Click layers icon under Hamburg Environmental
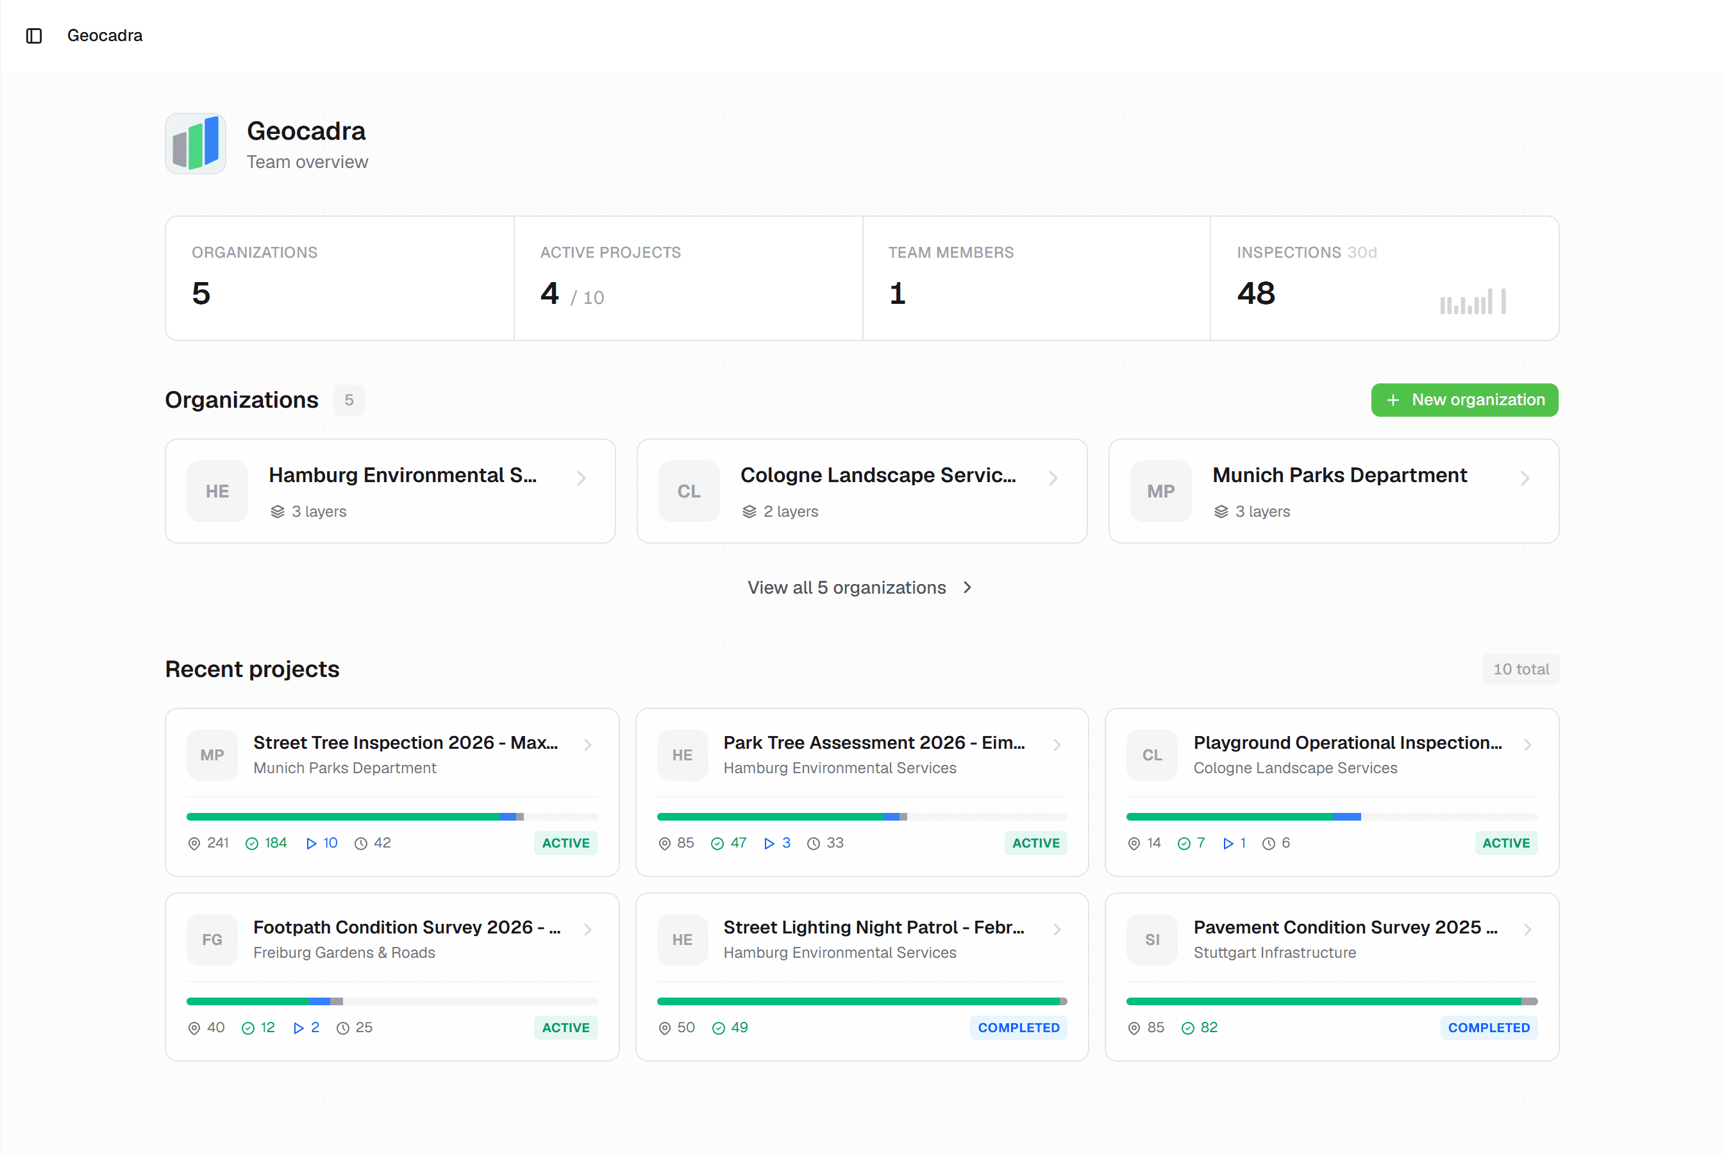Image resolution: width=1724 pixels, height=1154 pixels. 278,512
